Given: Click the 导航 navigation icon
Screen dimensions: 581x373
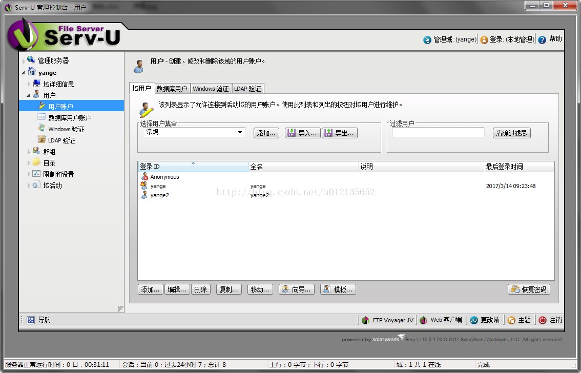Looking at the screenshot, I should click(31, 320).
